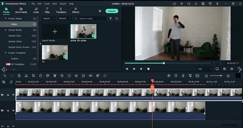Add a marker with shield icon
The height and width of the screenshot is (128, 243).
point(176,76)
